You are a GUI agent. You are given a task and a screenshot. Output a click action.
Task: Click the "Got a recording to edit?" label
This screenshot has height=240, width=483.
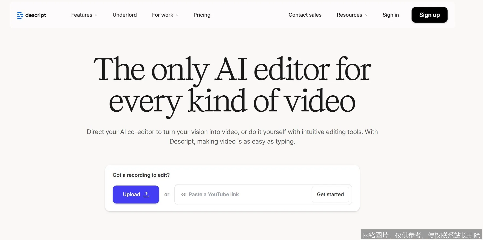pos(141,175)
